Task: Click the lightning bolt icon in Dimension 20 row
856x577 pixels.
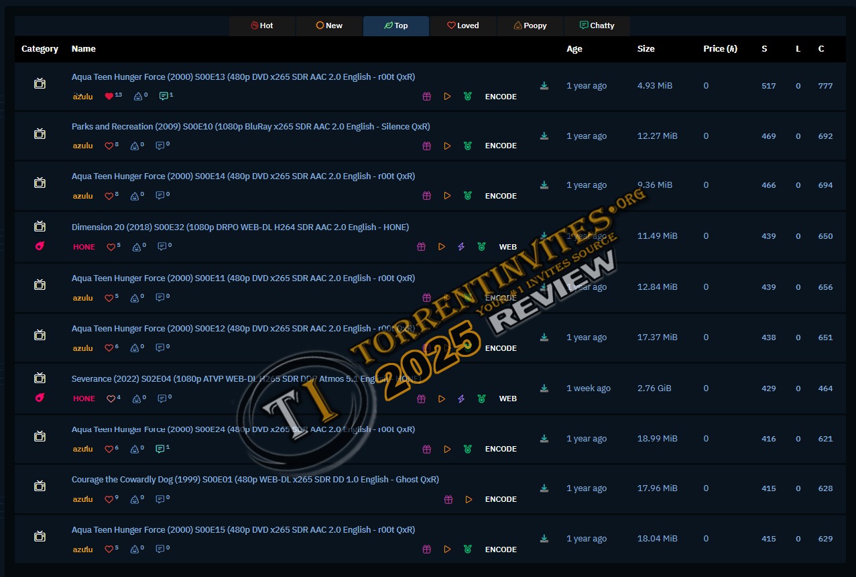Action: pos(461,247)
